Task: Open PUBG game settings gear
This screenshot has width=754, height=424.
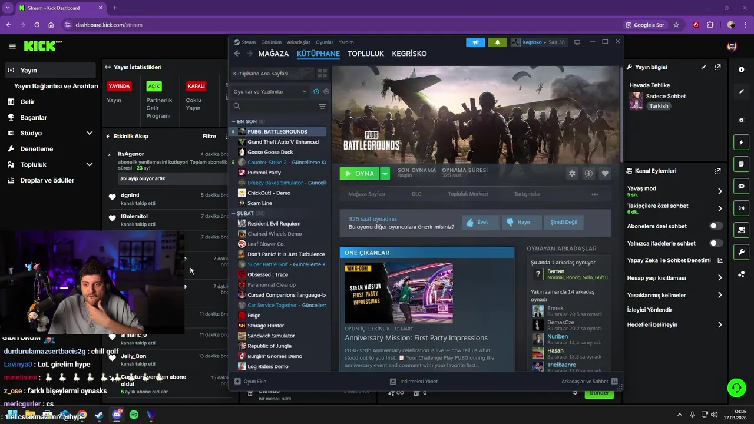Action: pos(572,174)
